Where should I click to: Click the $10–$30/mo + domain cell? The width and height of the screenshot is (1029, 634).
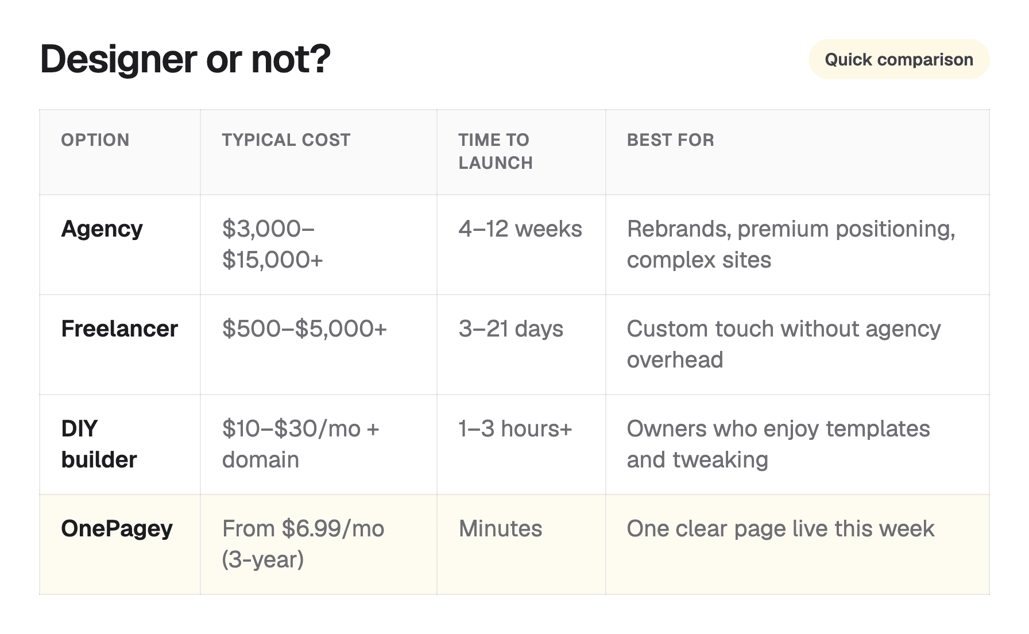coord(319,444)
